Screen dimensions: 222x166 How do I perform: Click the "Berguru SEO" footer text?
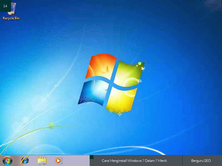(201, 161)
